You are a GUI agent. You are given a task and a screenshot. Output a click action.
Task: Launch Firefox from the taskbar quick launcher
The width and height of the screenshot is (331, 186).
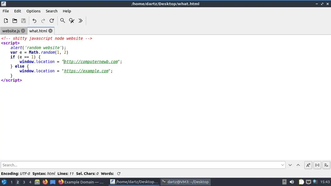[45, 182]
